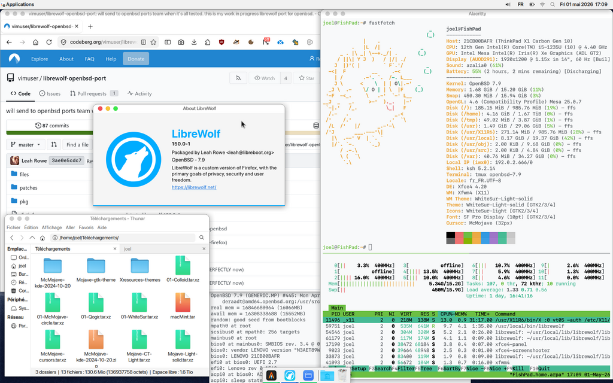The width and height of the screenshot is (613, 383).
Task: Open the Affichage menu in Thunar
Action: (51, 227)
